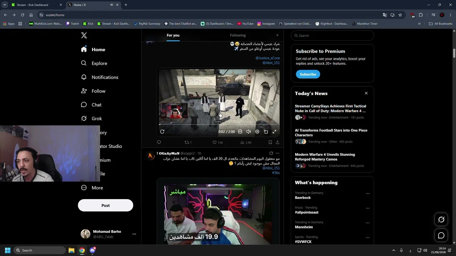Toggle captions on the video player
The height and width of the screenshot is (256, 456).
pyautogui.click(x=240, y=132)
